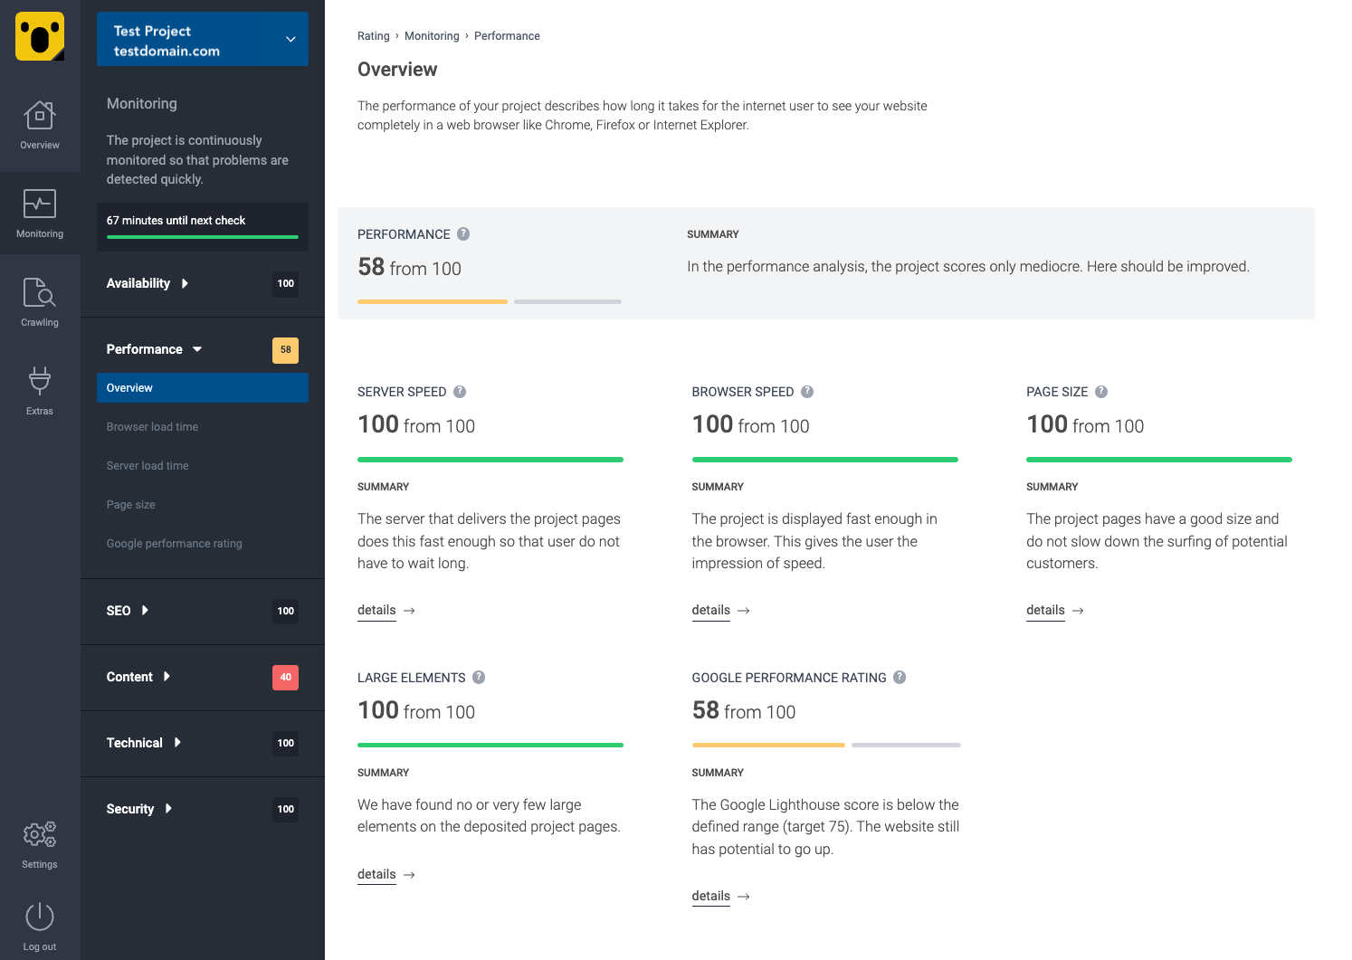The height and width of the screenshot is (960, 1352).
Task: Click the Google Performance Rating help icon
Action: click(x=900, y=678)
